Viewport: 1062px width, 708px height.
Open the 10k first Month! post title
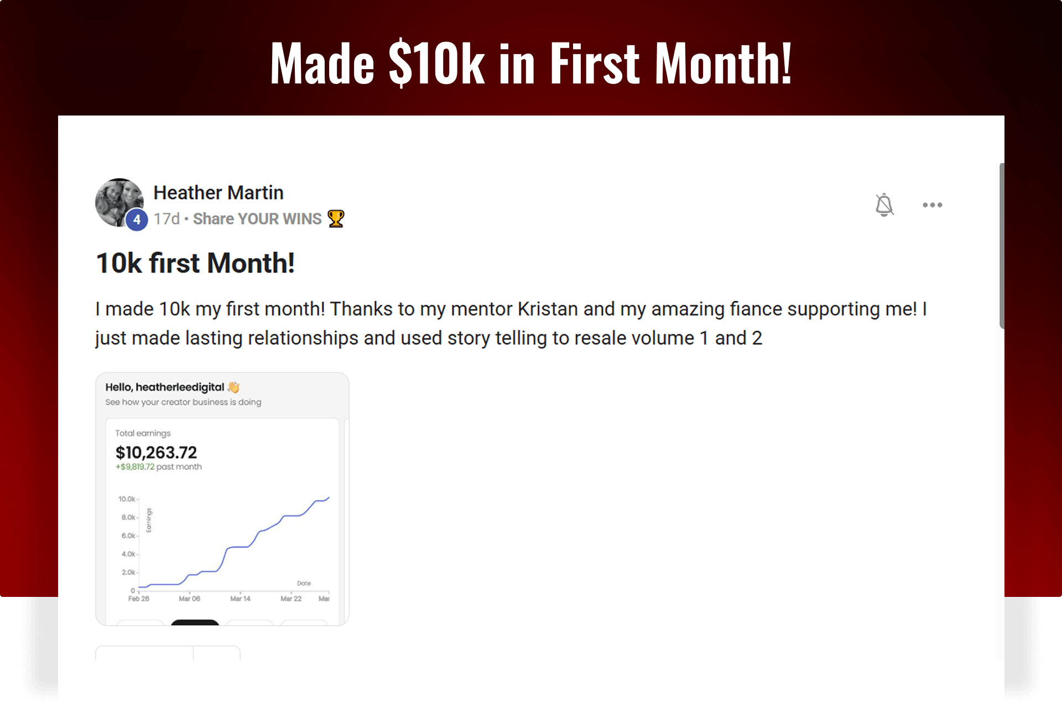(x=195, y=263)
